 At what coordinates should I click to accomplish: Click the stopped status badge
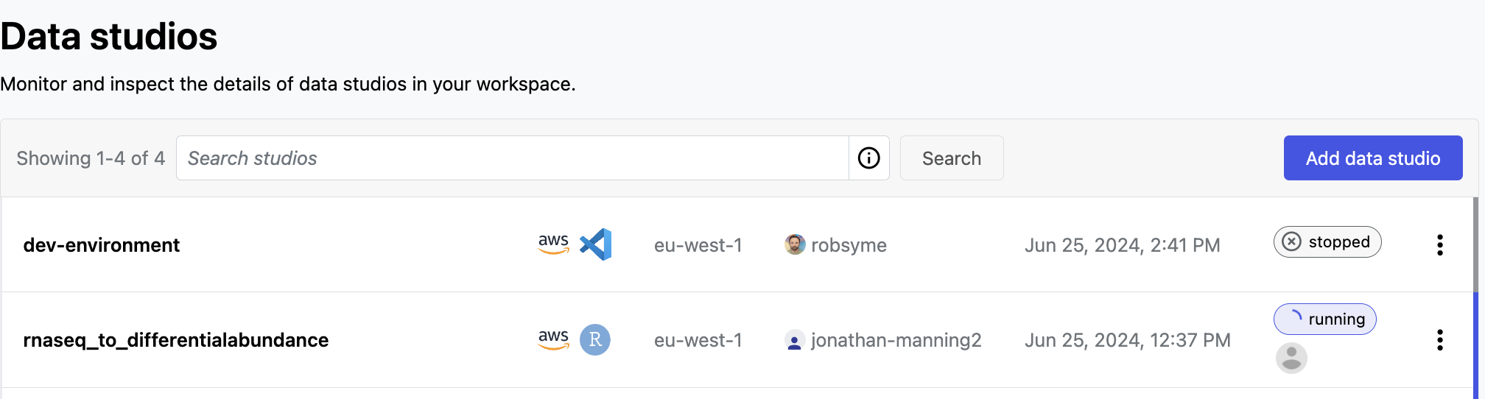pyautogui.click(x=1327, y=242)
